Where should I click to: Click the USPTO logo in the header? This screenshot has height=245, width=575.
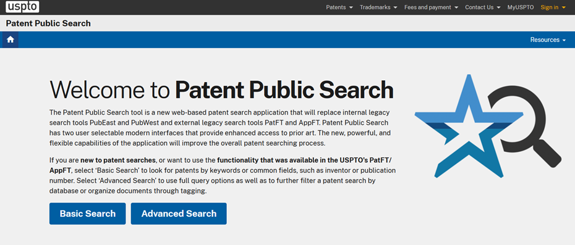pos(22,7)
